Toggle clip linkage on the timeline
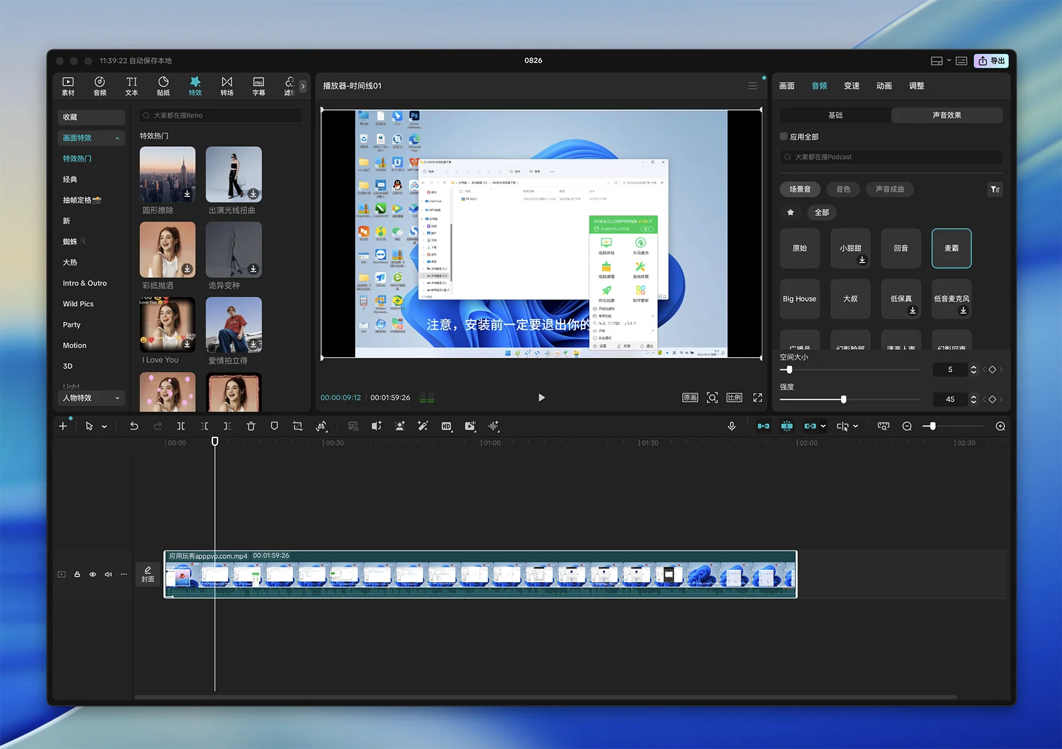This screenshot has height=749, width=1062. pyautogui.click(x=810, y=426)
